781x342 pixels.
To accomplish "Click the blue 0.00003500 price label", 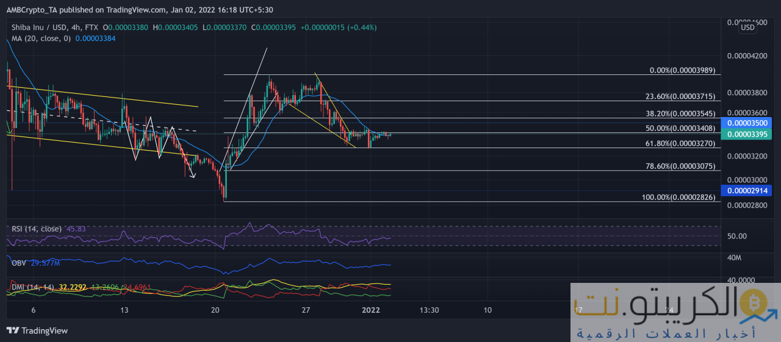I will tap(746, 123).
